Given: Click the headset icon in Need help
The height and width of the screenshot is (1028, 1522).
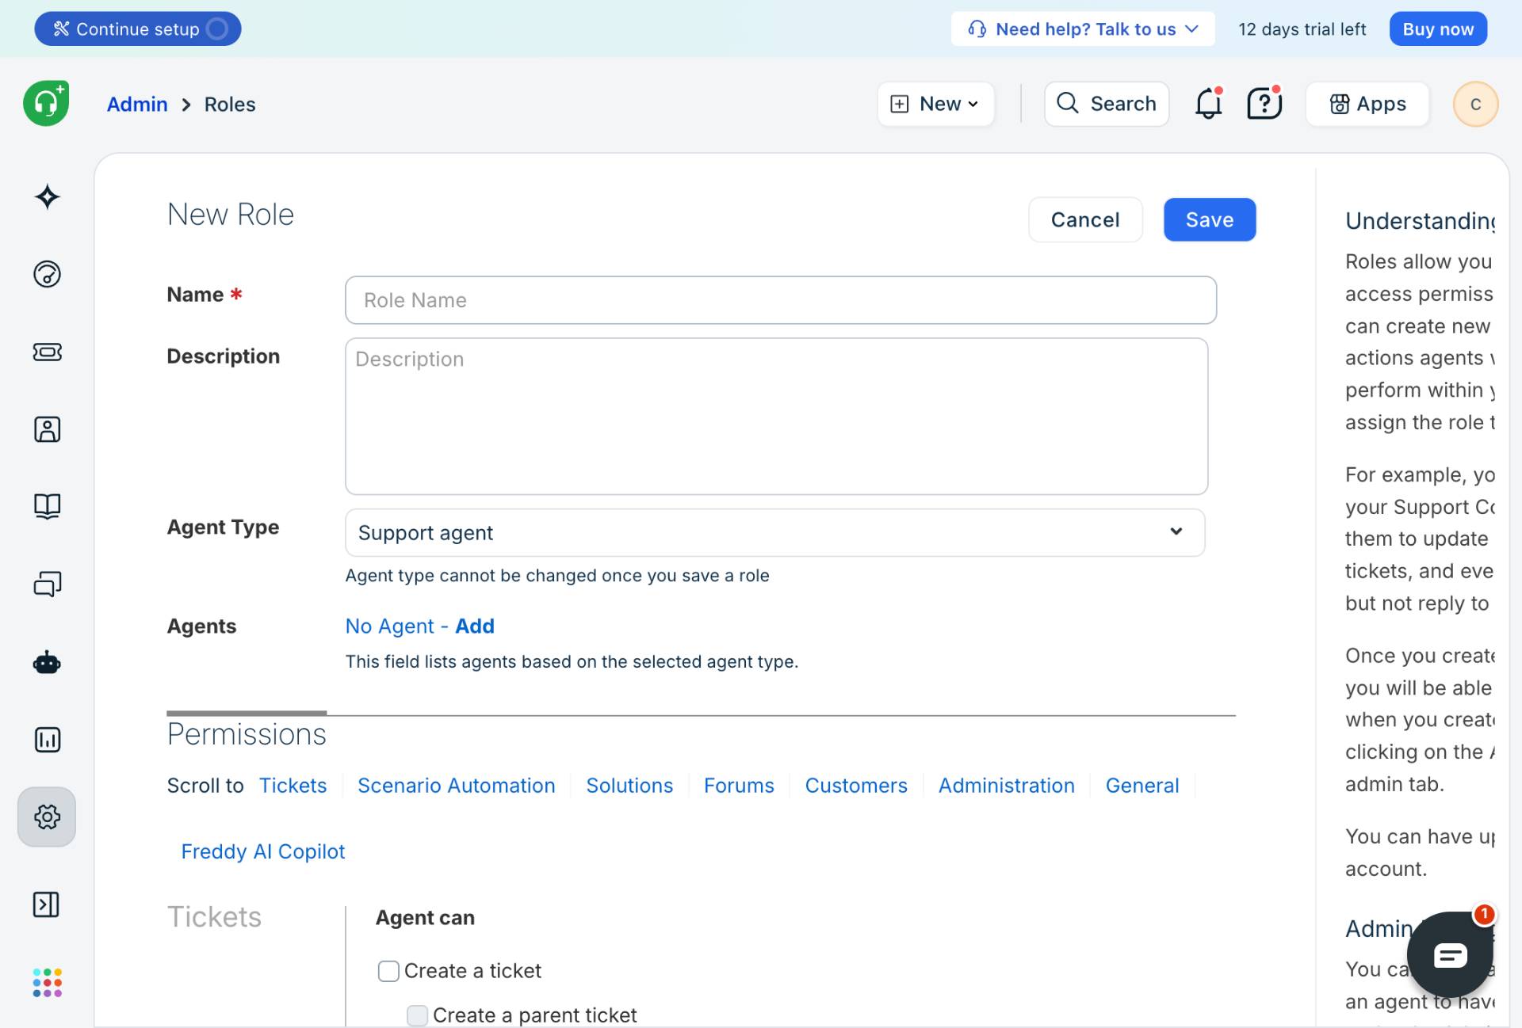Looking at the screenshot, I should [x=977, y=29].
